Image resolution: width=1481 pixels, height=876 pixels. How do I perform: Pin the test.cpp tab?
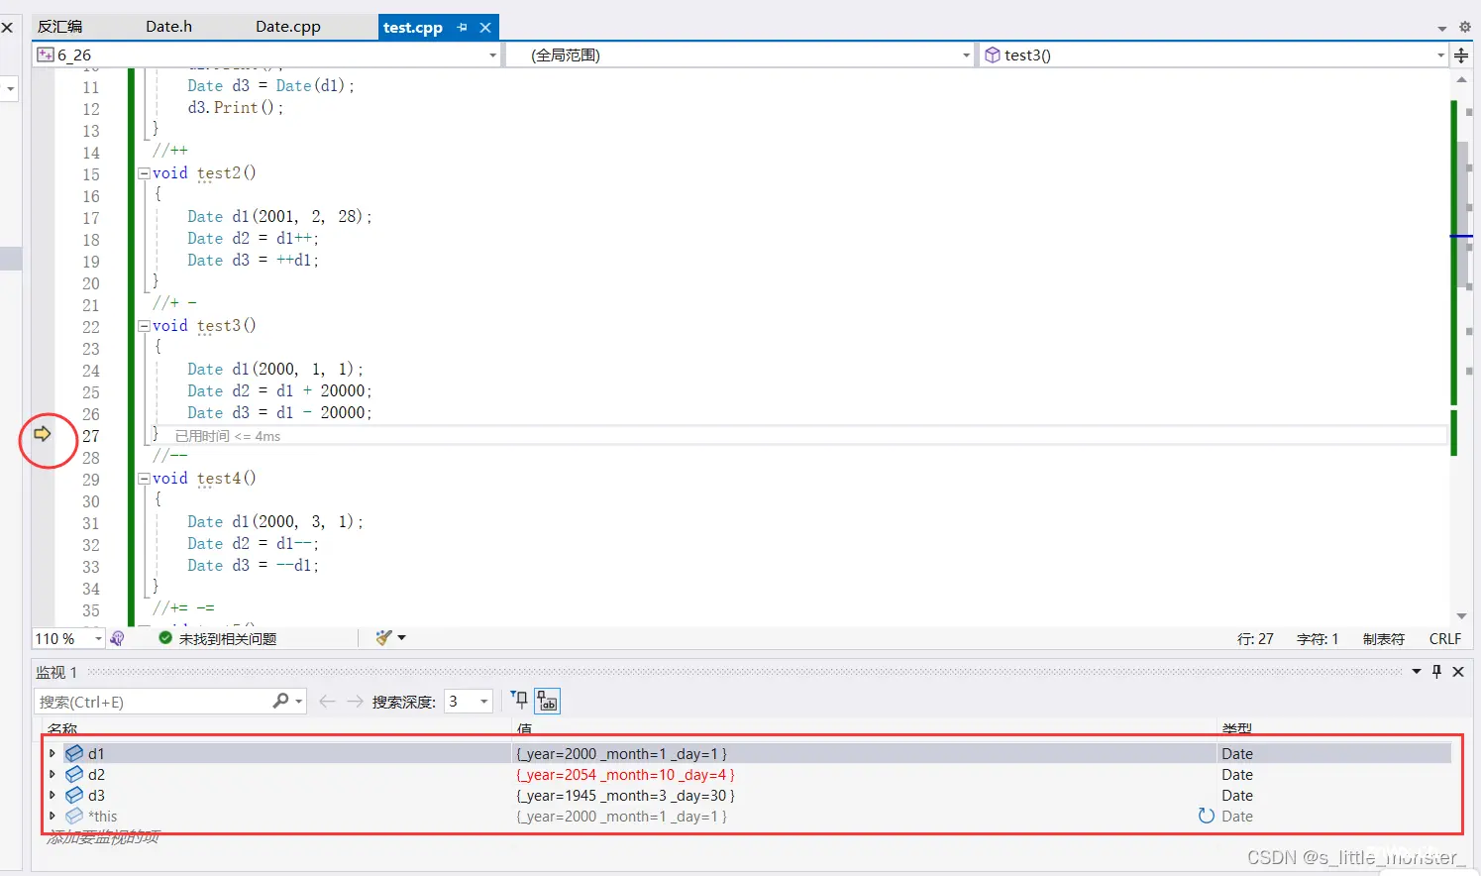pos(462,28)
